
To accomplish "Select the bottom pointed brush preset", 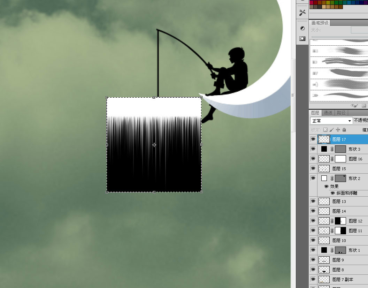I will (339, 96).
